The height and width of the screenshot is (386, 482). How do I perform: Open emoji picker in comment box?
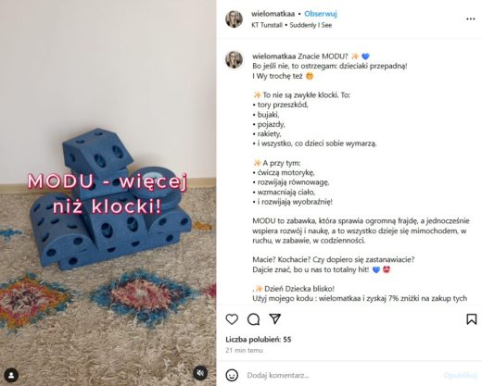[232, 375]
